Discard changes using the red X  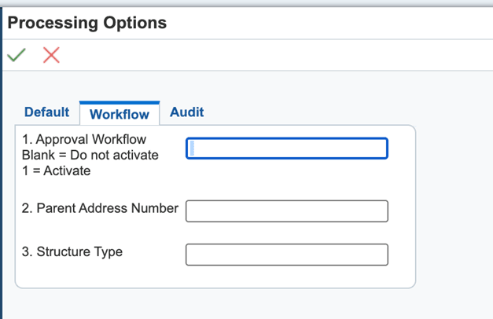[x=51, y=55]
